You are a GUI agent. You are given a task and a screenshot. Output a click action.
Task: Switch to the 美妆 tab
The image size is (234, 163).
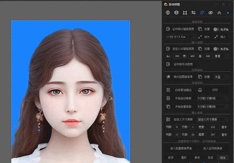click(197, 157)
